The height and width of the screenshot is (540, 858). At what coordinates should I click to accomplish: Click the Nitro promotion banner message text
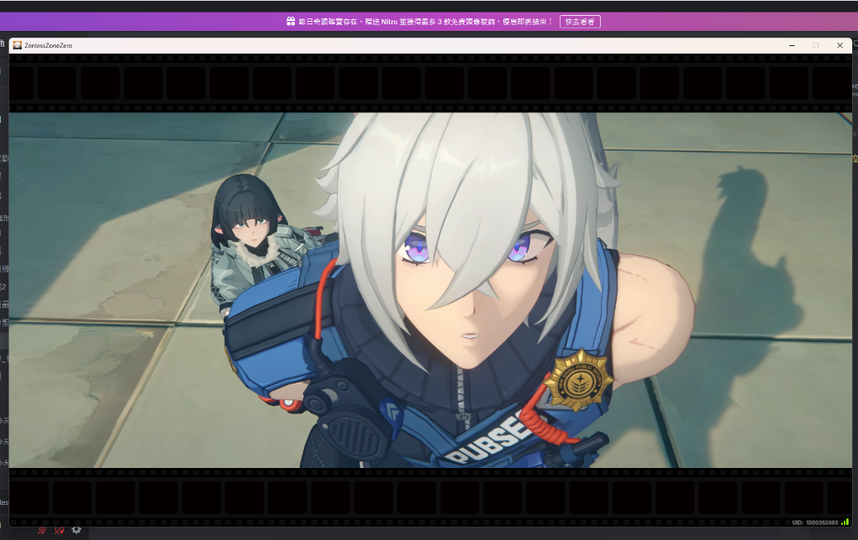(426, 22)
